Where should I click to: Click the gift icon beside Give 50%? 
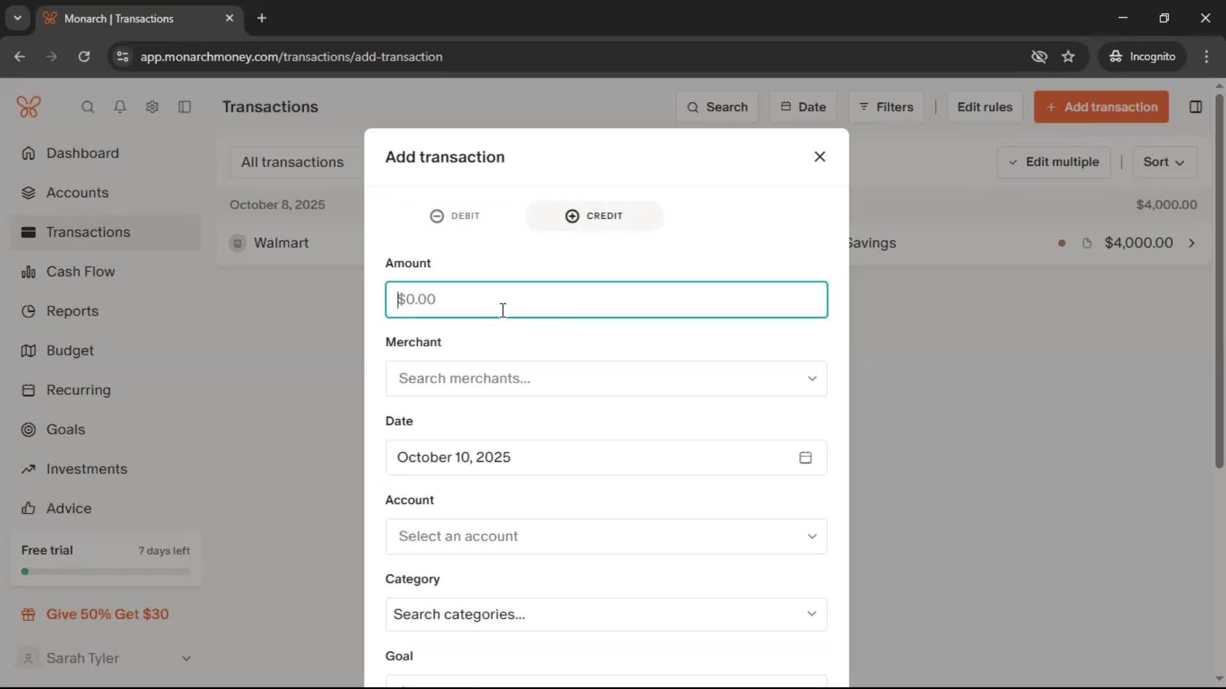tap(28, 614)
